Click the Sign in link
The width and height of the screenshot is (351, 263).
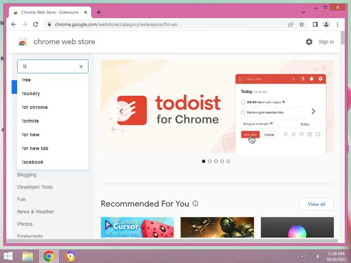click(326, 42)
